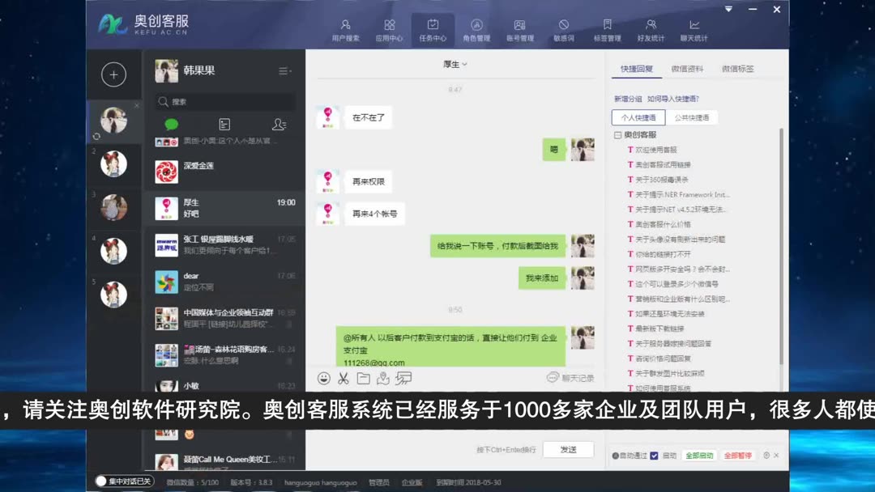The height and width of the screenshot is (492, 875).
Task: Open the 敏感词 sensitive words icon
Action: point(563,27)
